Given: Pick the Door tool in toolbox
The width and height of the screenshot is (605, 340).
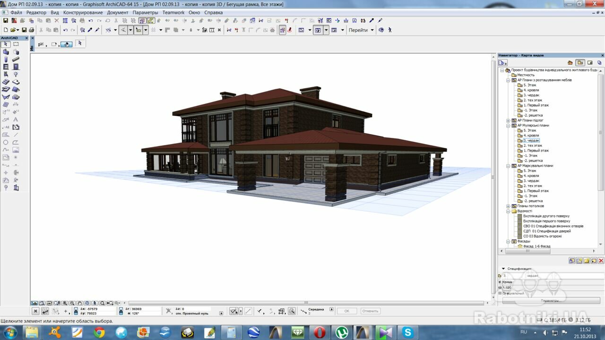Looking at the screenshot, I should [16, 67].
